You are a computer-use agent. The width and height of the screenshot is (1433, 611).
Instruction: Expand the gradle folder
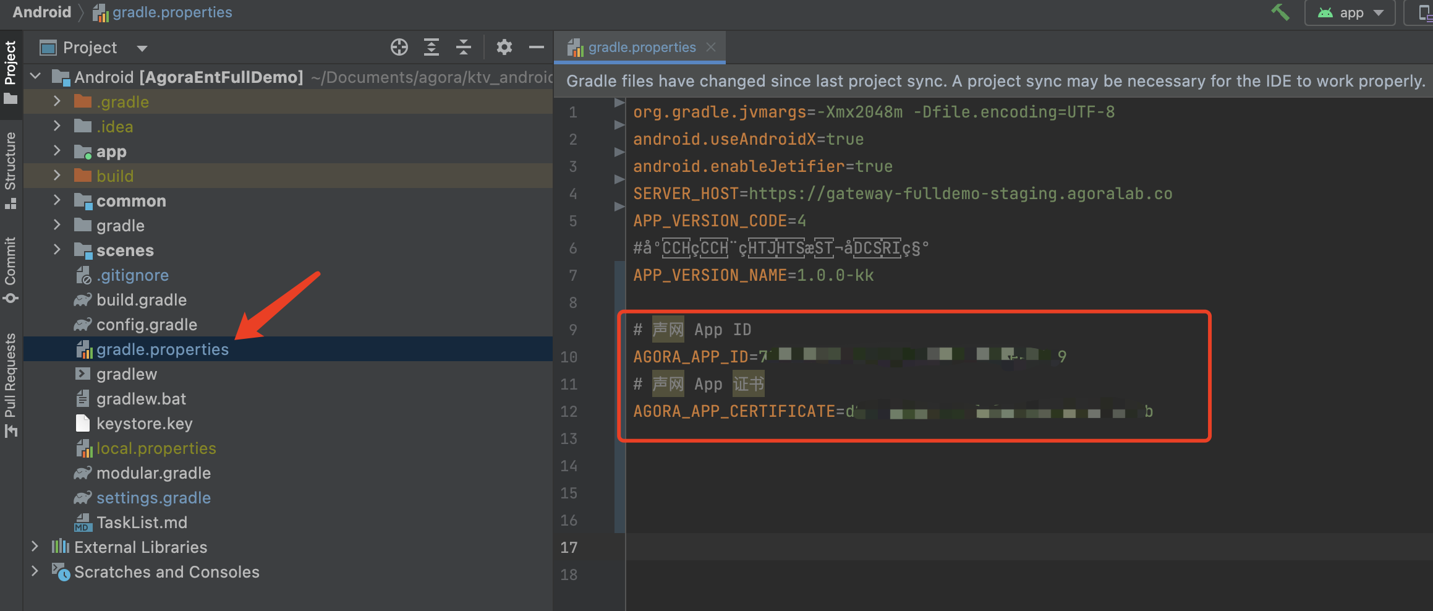[x=57, y=225]
